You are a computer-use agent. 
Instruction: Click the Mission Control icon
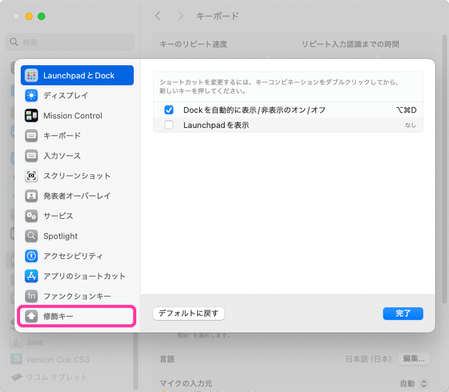click(32, 115)
